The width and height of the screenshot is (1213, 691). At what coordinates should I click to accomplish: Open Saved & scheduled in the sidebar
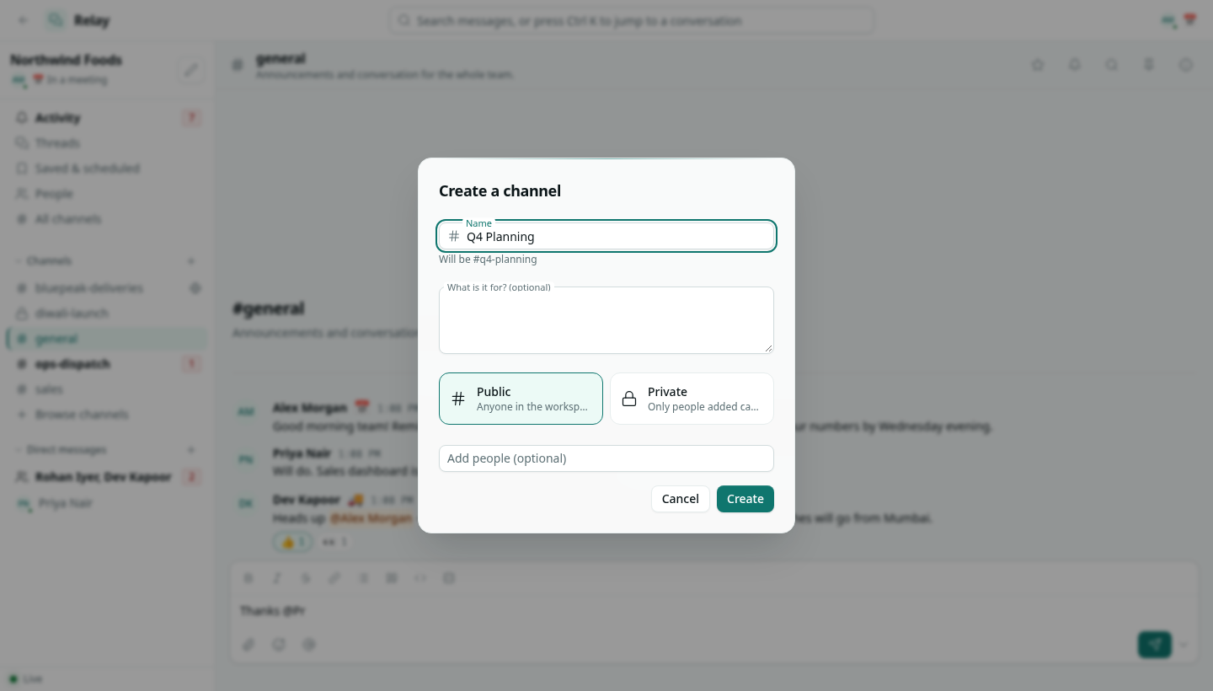[106, 169]
